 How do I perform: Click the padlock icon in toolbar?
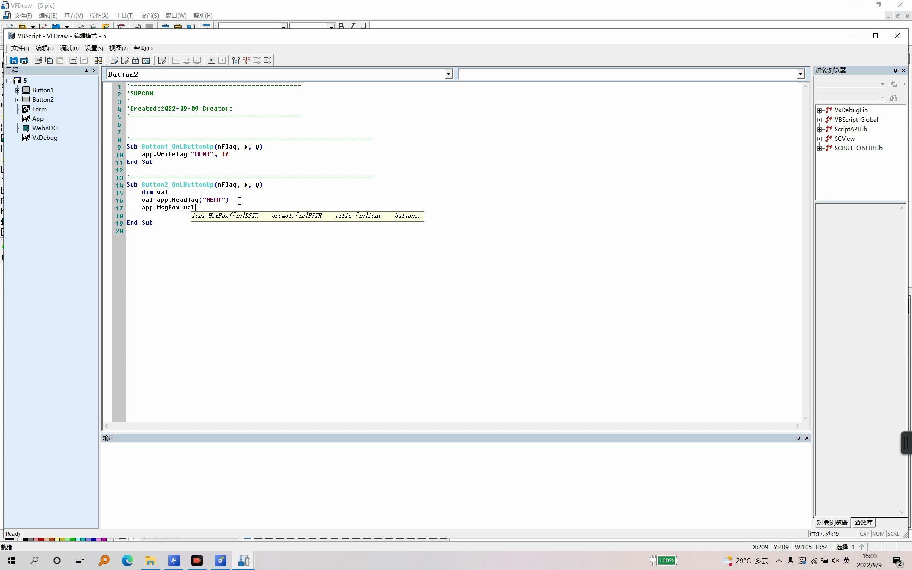pyautogui.click(x=135, y=60)
